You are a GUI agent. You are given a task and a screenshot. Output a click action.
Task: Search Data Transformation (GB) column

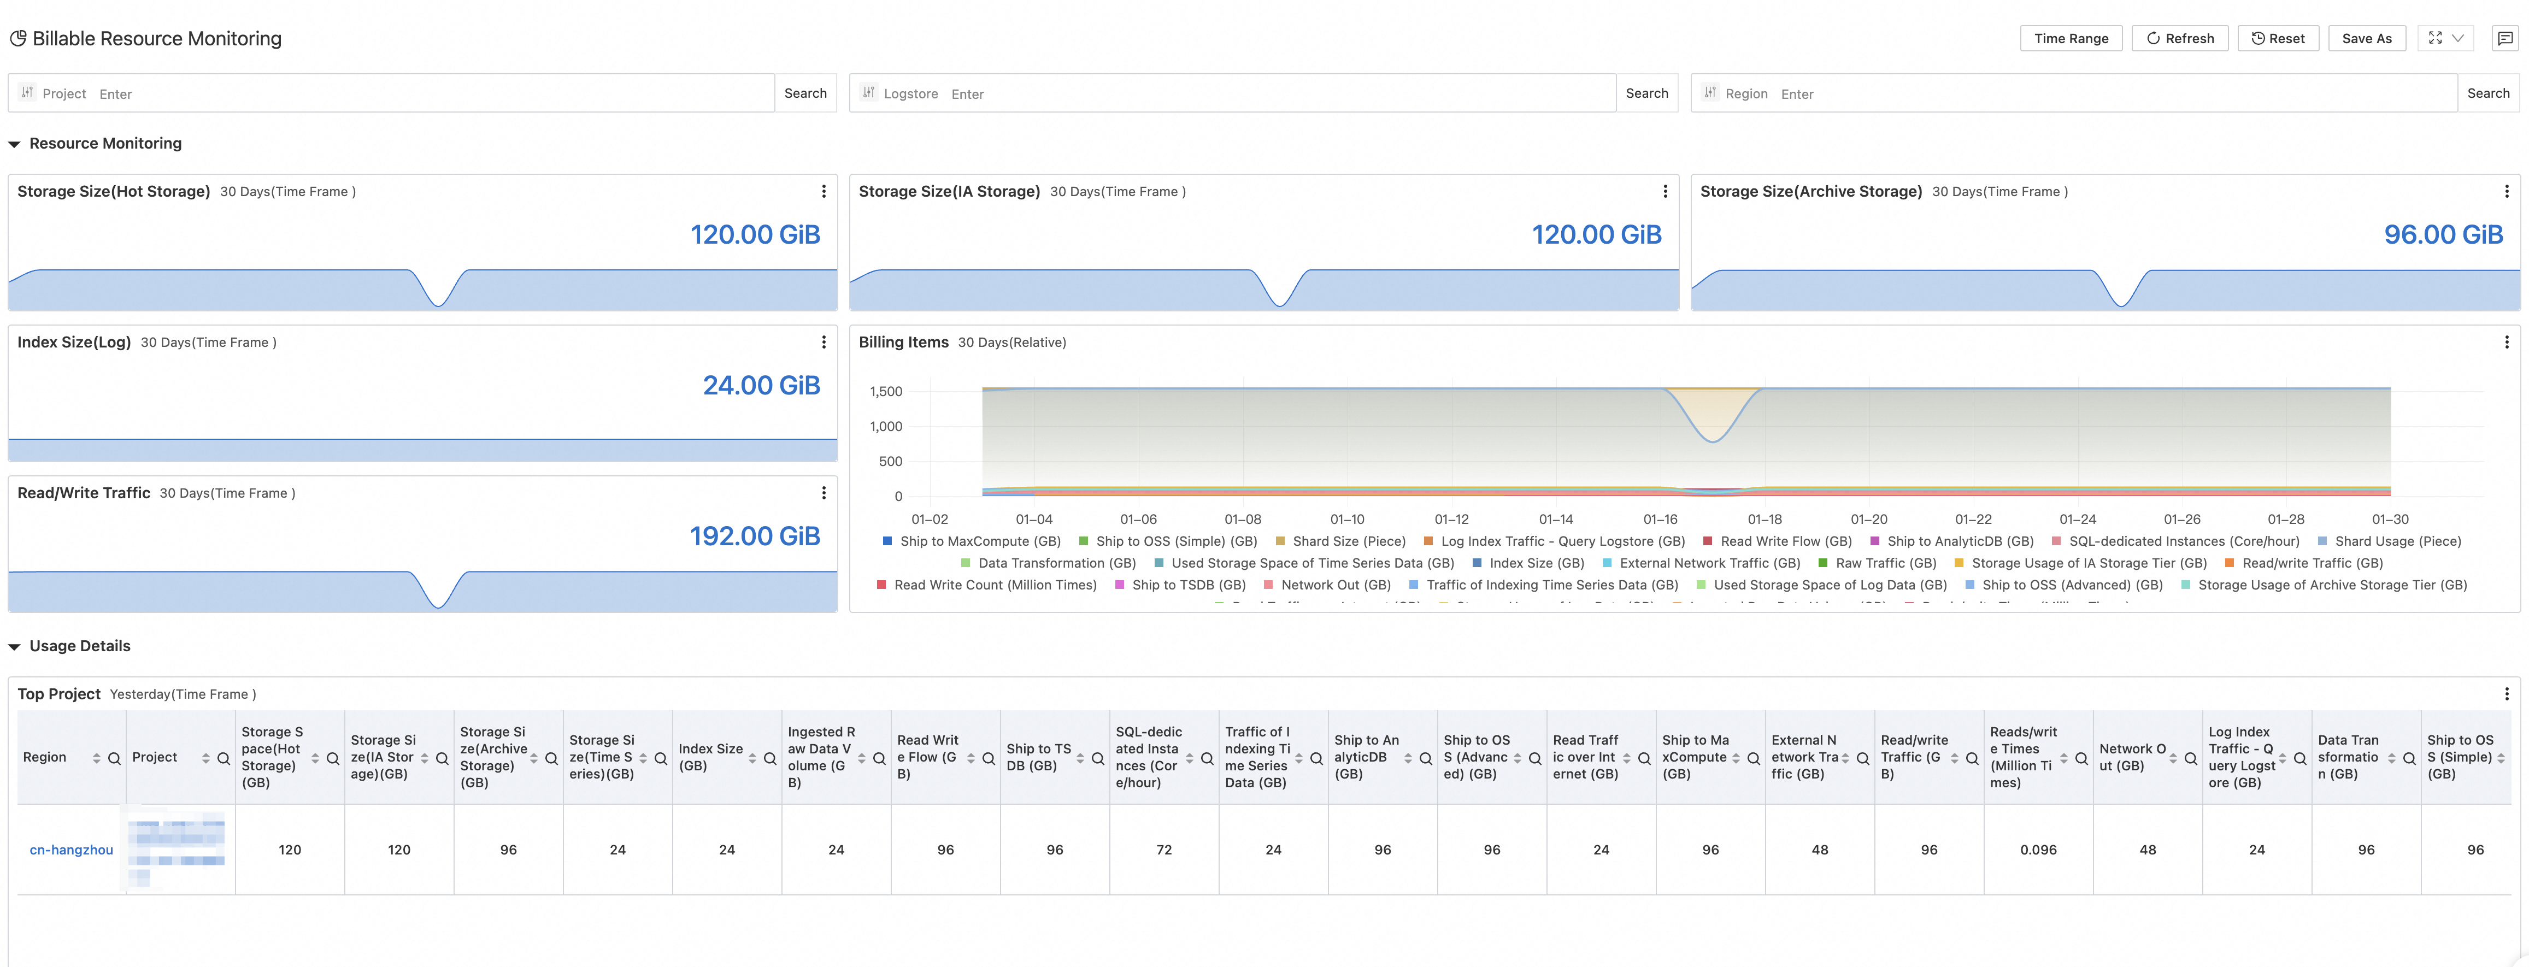pos(2409,759)
